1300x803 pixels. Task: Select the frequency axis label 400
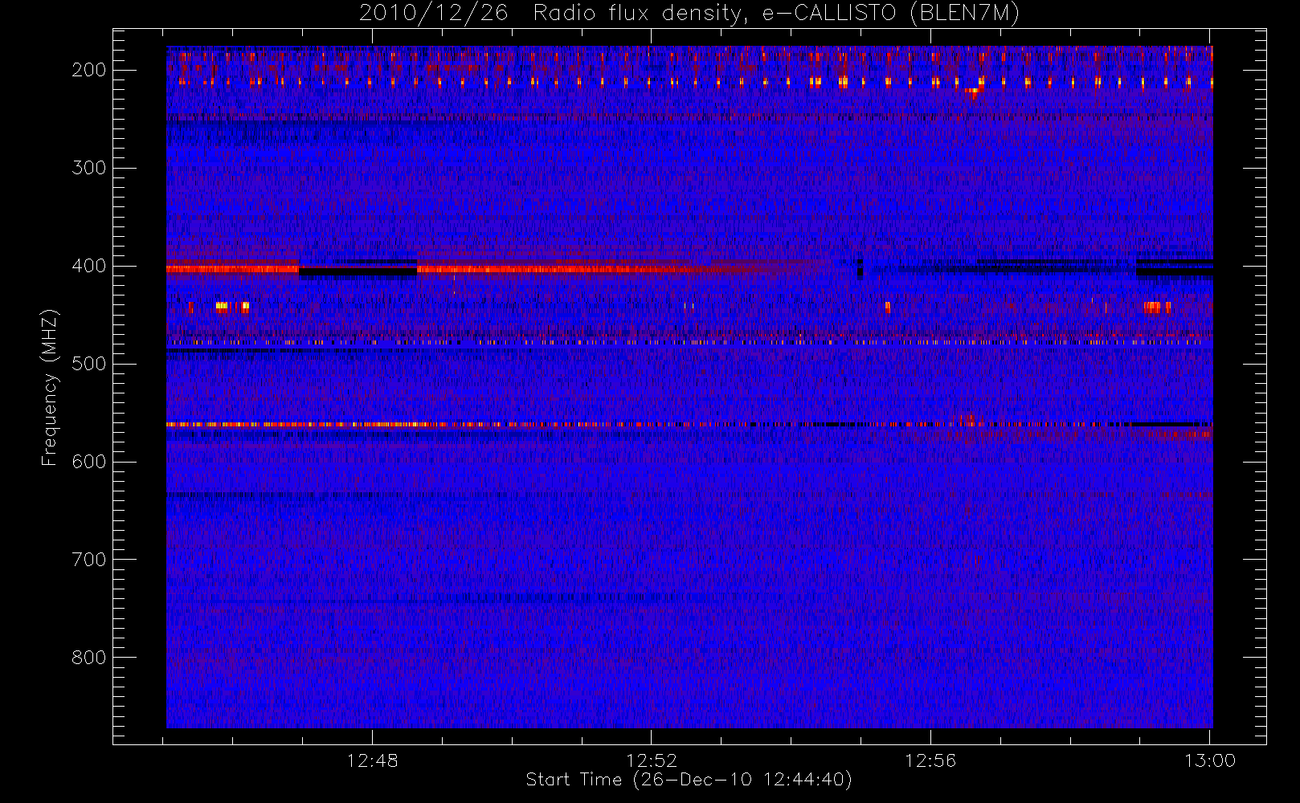pos(88,266)
